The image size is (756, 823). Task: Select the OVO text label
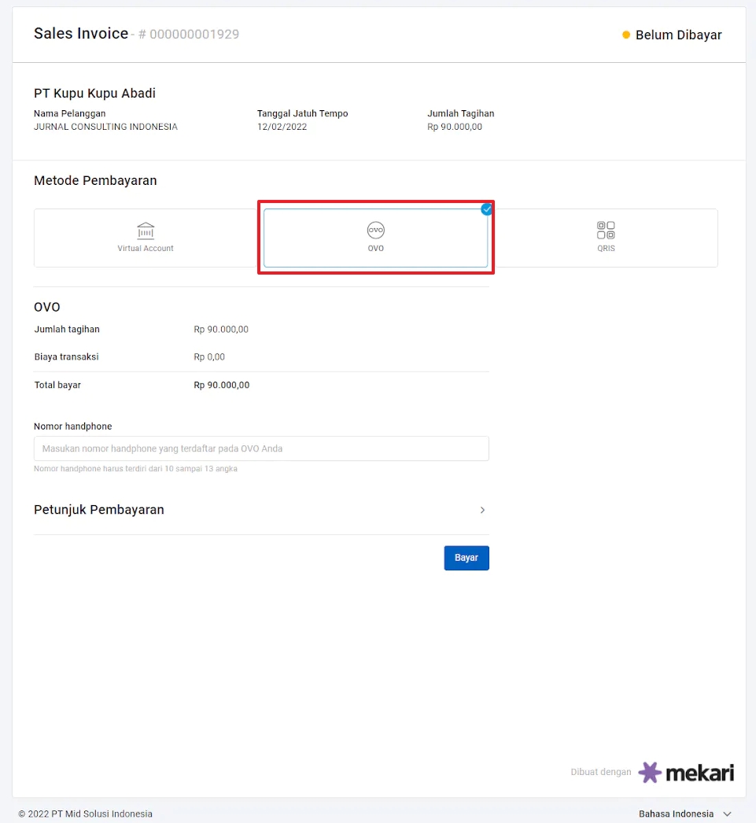coord(376,249)
